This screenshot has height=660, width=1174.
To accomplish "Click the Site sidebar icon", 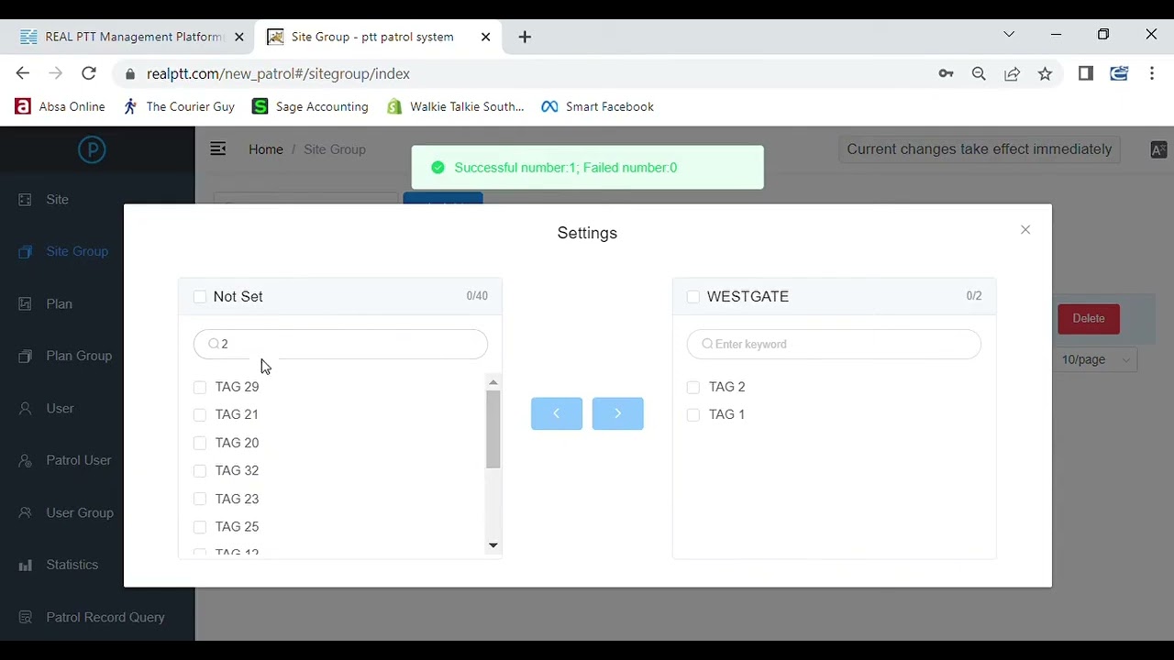I will pyautogui.click(x=26, y=199).
